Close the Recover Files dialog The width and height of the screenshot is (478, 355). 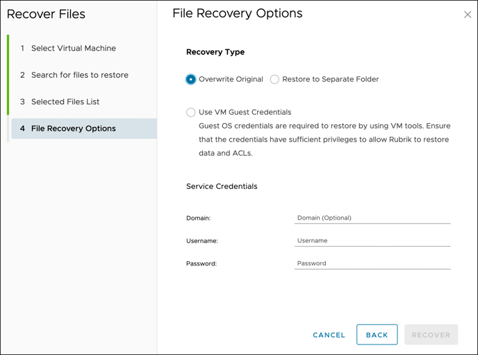pyautogui.click(x=468, y=15)
